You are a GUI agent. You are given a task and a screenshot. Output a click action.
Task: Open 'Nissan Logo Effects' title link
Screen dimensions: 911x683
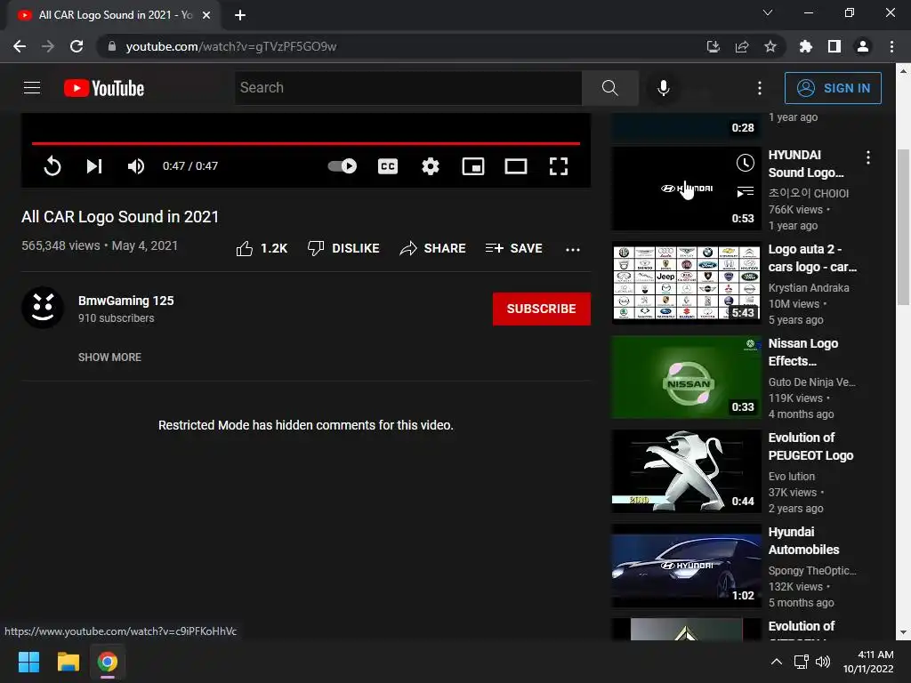803,352
